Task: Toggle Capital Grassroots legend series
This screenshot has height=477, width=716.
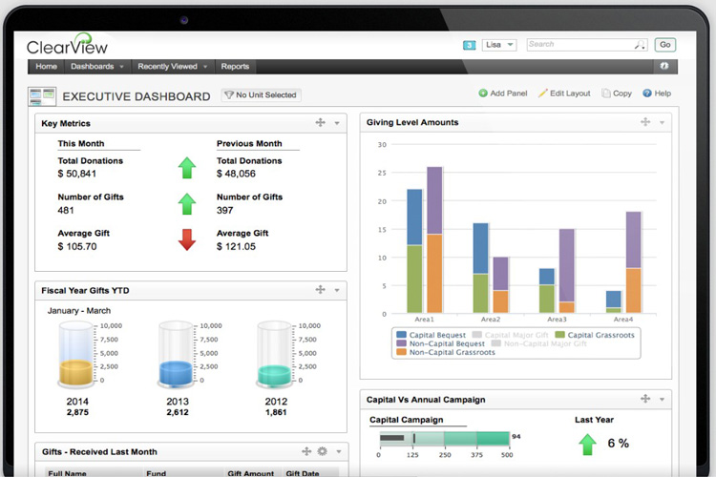Action: click(595, 335)
